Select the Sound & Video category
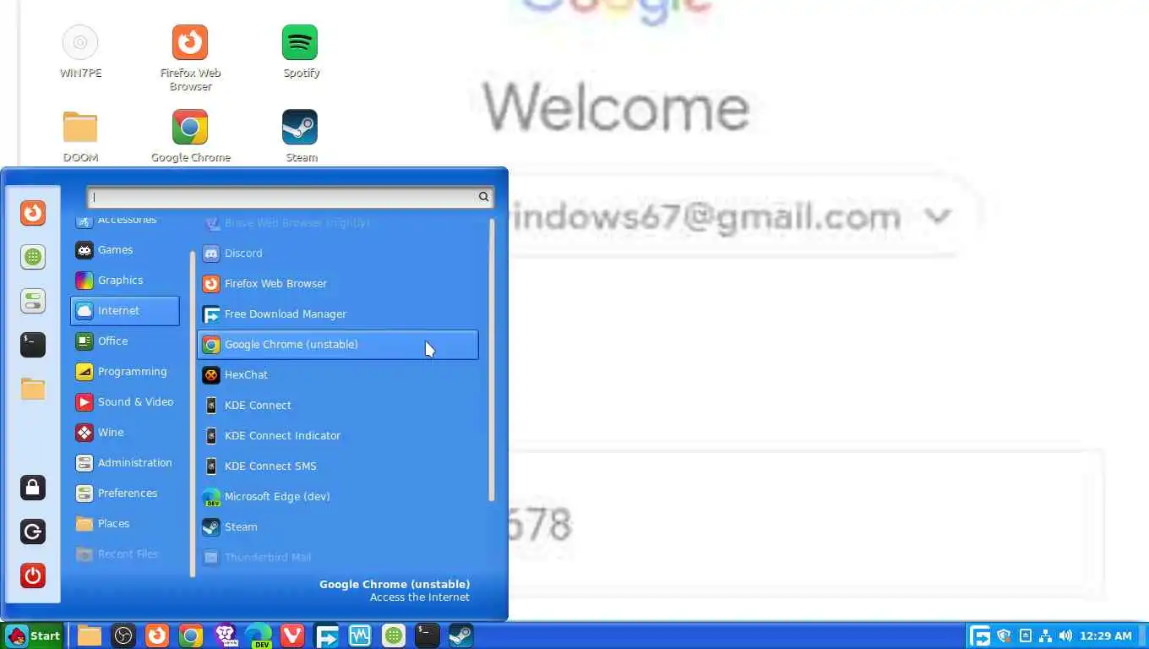1149x649 pixels. coord(125,402)
